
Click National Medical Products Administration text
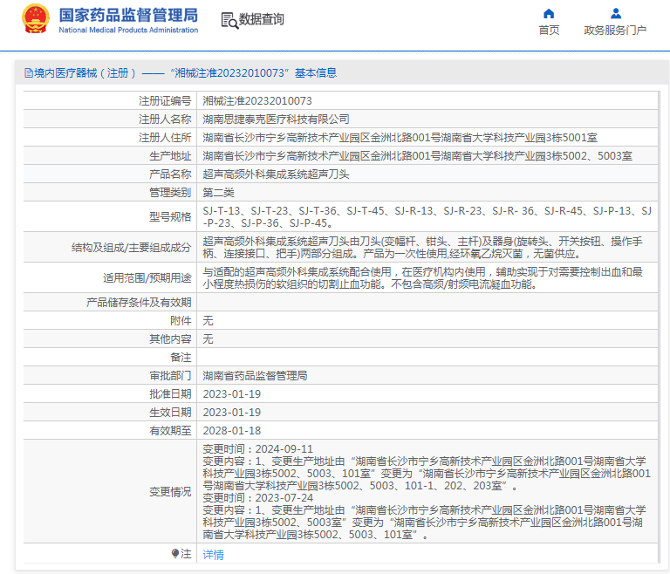(128, 30)
